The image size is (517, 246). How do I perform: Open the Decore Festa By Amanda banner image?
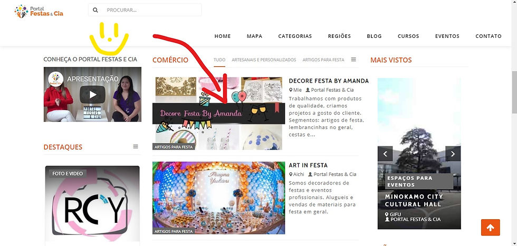coord(218,114)
